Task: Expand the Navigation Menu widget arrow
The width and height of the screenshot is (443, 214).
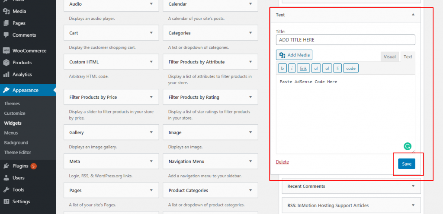Action: pos(250,161)
